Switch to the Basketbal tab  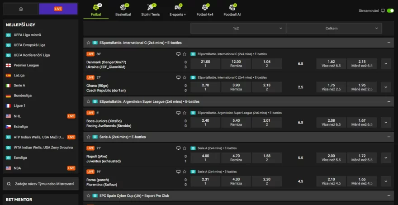coord(123,10)
